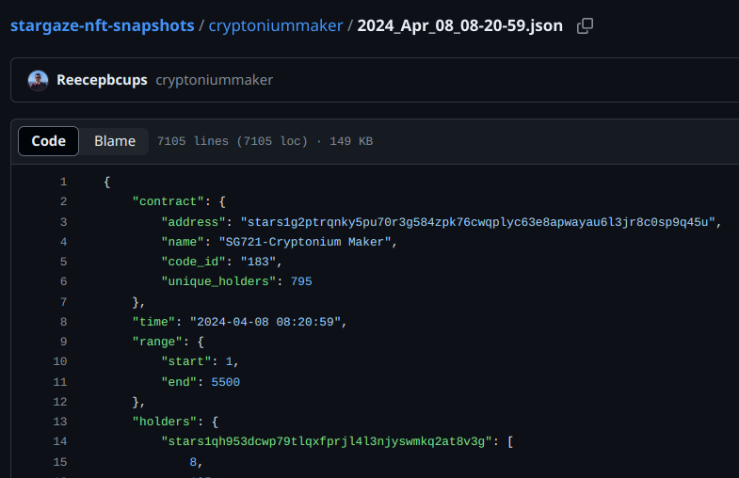Image resolution: width=739 pixels, height=478 pixels.
Task: Copy the file path icon
Action: point(585,26)
